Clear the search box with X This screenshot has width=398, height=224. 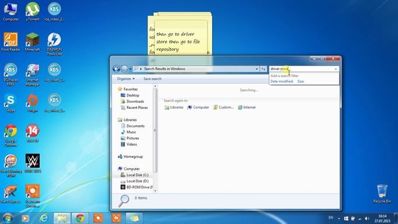pyautogui.click(x=336, y=69)
